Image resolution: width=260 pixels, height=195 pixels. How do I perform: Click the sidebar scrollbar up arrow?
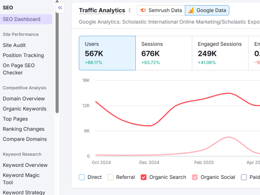coord(57,1)
